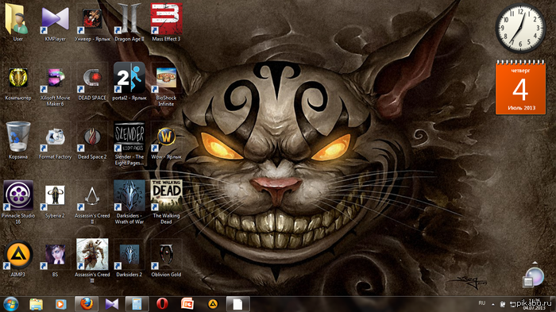
Task: Select the Assassin's Creed III shortcut
Action: tap(92, 261)
